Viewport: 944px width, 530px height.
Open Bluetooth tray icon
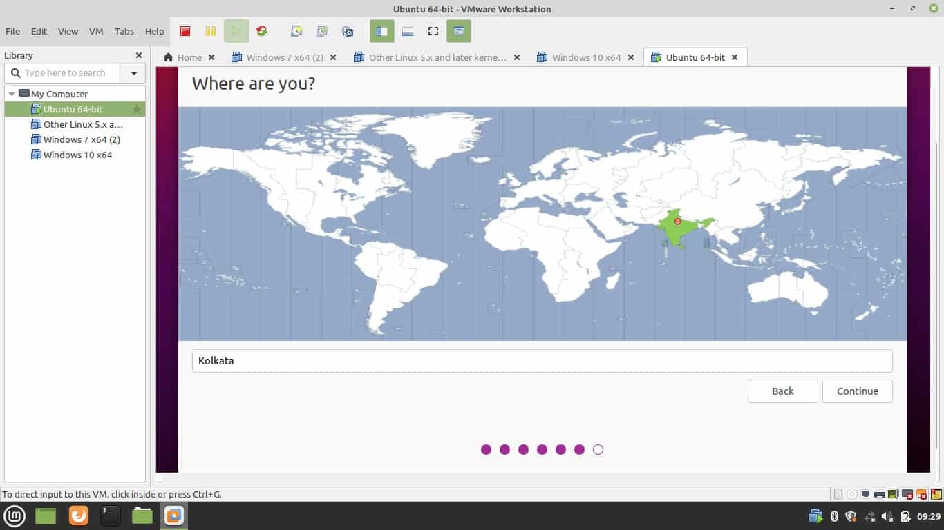[834, 516]
